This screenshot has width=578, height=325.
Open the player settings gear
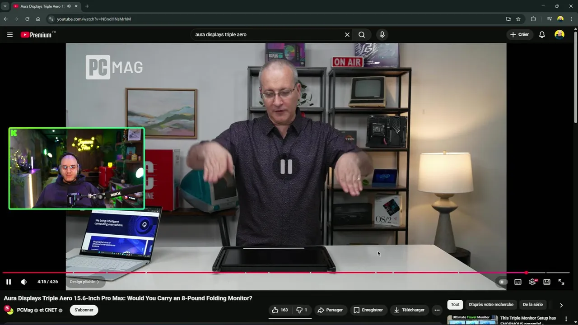pyautogui.click(x=532, y=282)
